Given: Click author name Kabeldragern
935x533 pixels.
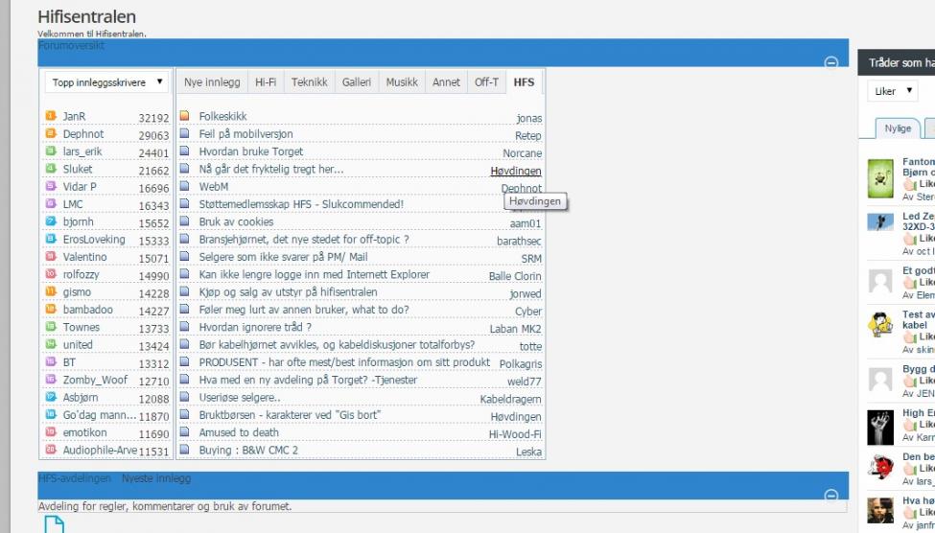Looking at the screenshot, I should [510, 400].
